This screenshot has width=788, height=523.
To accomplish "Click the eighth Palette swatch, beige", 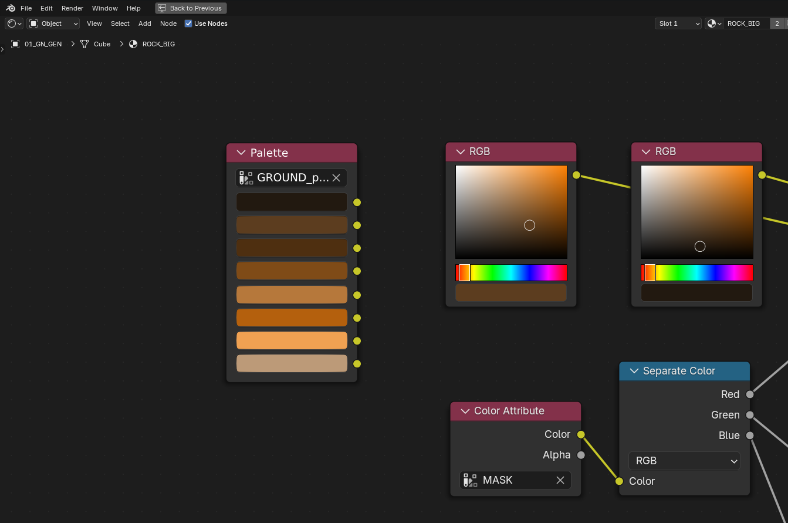I will pyautogui.click(x=292, y=363).
